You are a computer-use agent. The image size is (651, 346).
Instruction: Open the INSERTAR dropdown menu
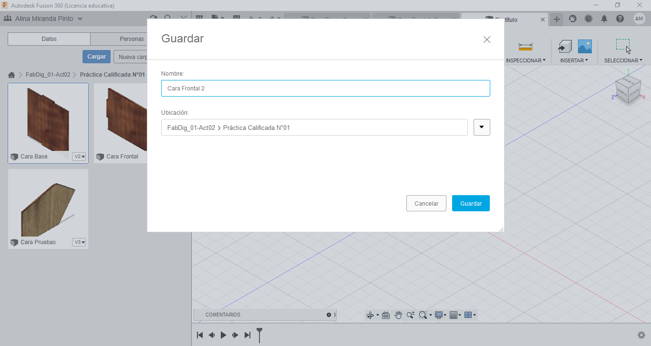click(x=574, y=60)
